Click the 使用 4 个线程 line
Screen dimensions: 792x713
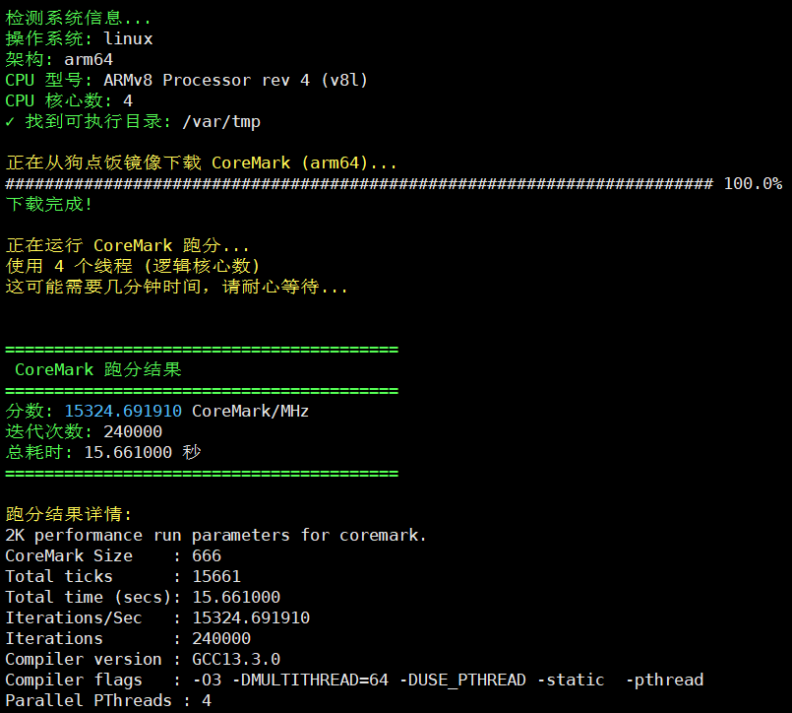tap(133, 266)
